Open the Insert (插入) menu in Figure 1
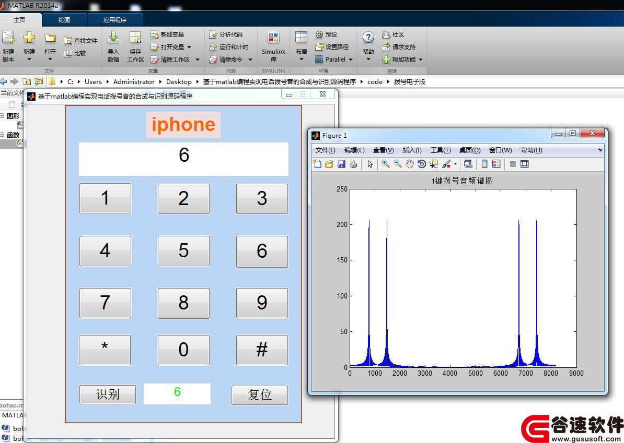Viewport: 624px width, 443px height. click(x=412, y=150)
